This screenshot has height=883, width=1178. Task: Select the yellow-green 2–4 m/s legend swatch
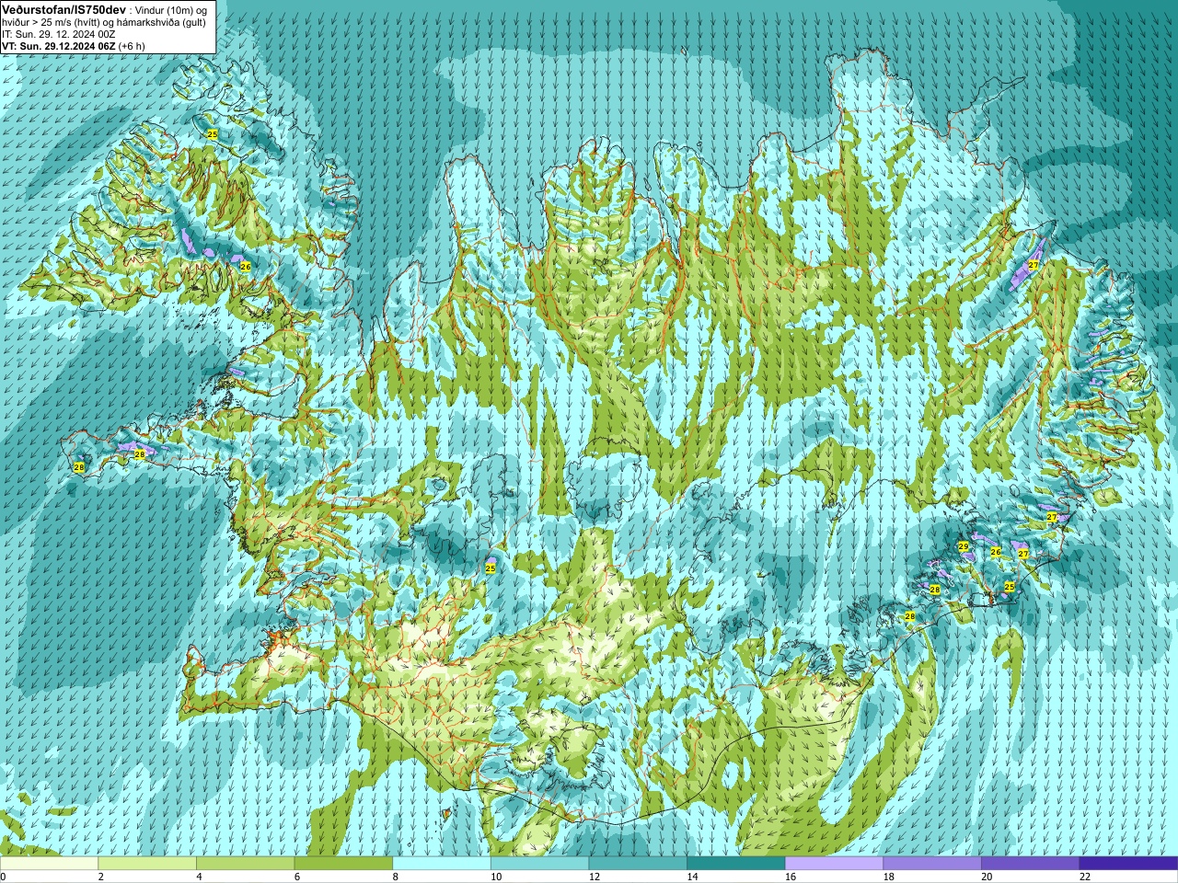point(146,864)
